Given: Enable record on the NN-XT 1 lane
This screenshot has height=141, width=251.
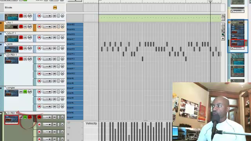Looking at the screenshot, I should coord(39,38).
